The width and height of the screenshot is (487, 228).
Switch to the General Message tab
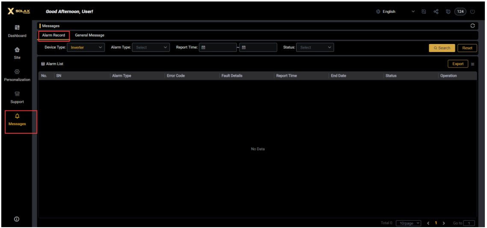coord(89,35)
